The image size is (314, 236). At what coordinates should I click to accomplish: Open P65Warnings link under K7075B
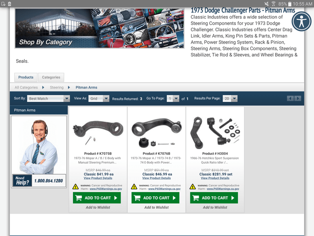click(106, 189)
